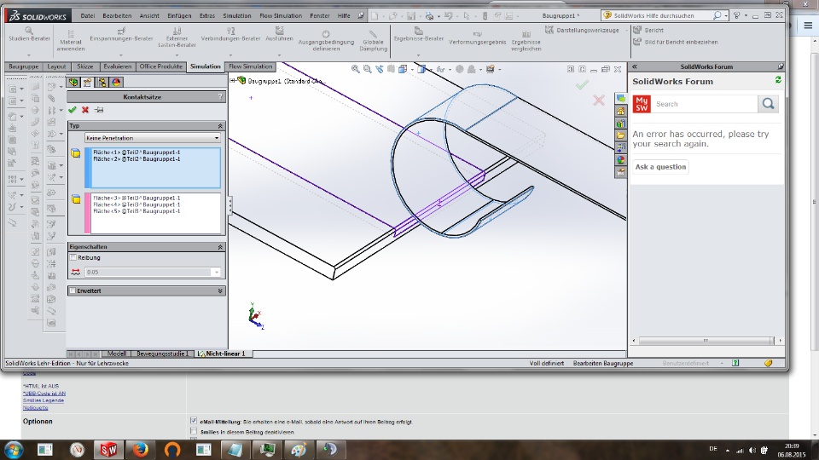Select the Nicht-linear 1 study tab
The height and width of the screenshot is (460, 819).
pyautogui.click(x=222, y=354)
